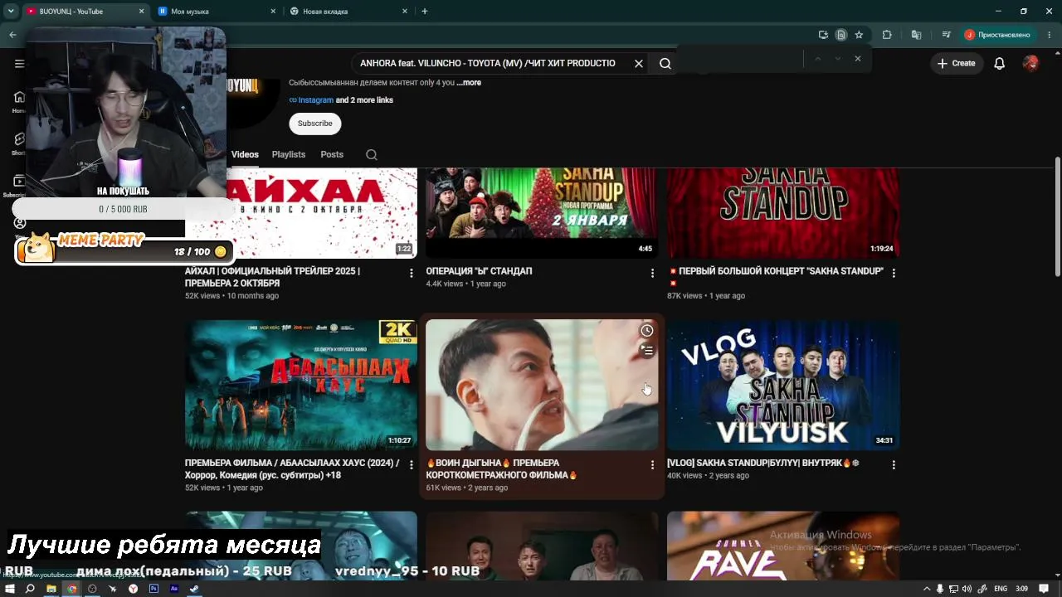This screenshot has width=1062, height=597.
Task: Open options menu for ОПЕРАЦИЯ Ы СТАНДАП video
Action: click(x=652, y=273)
